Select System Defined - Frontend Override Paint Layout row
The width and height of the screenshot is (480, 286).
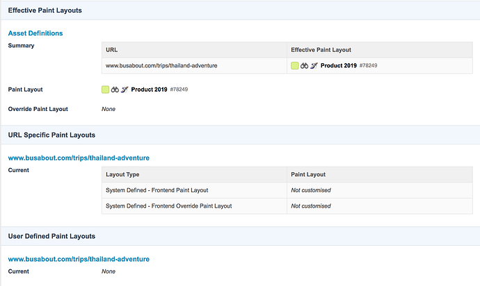(x=168, y=206)
